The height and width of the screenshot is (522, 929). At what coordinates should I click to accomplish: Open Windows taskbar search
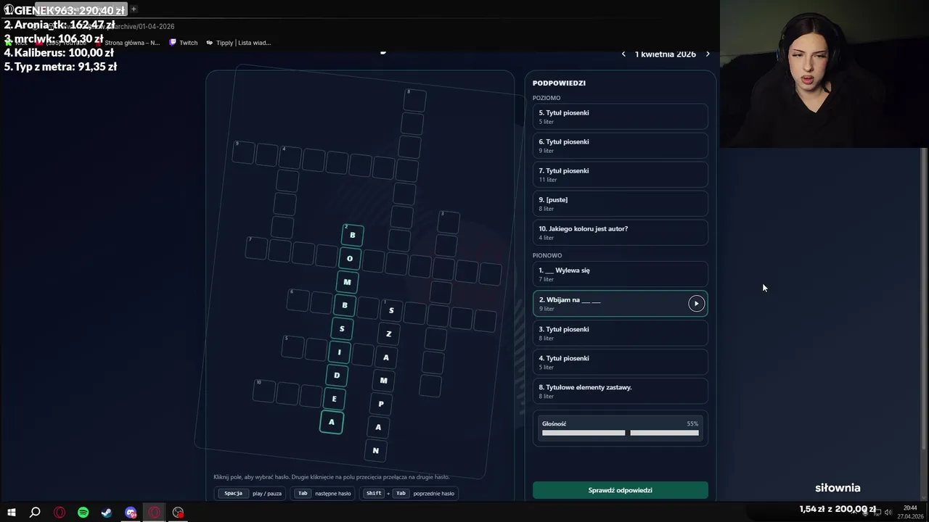click(x=35, y=513)
